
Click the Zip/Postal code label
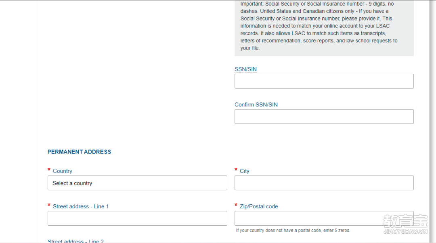click(x=259, y=206)
